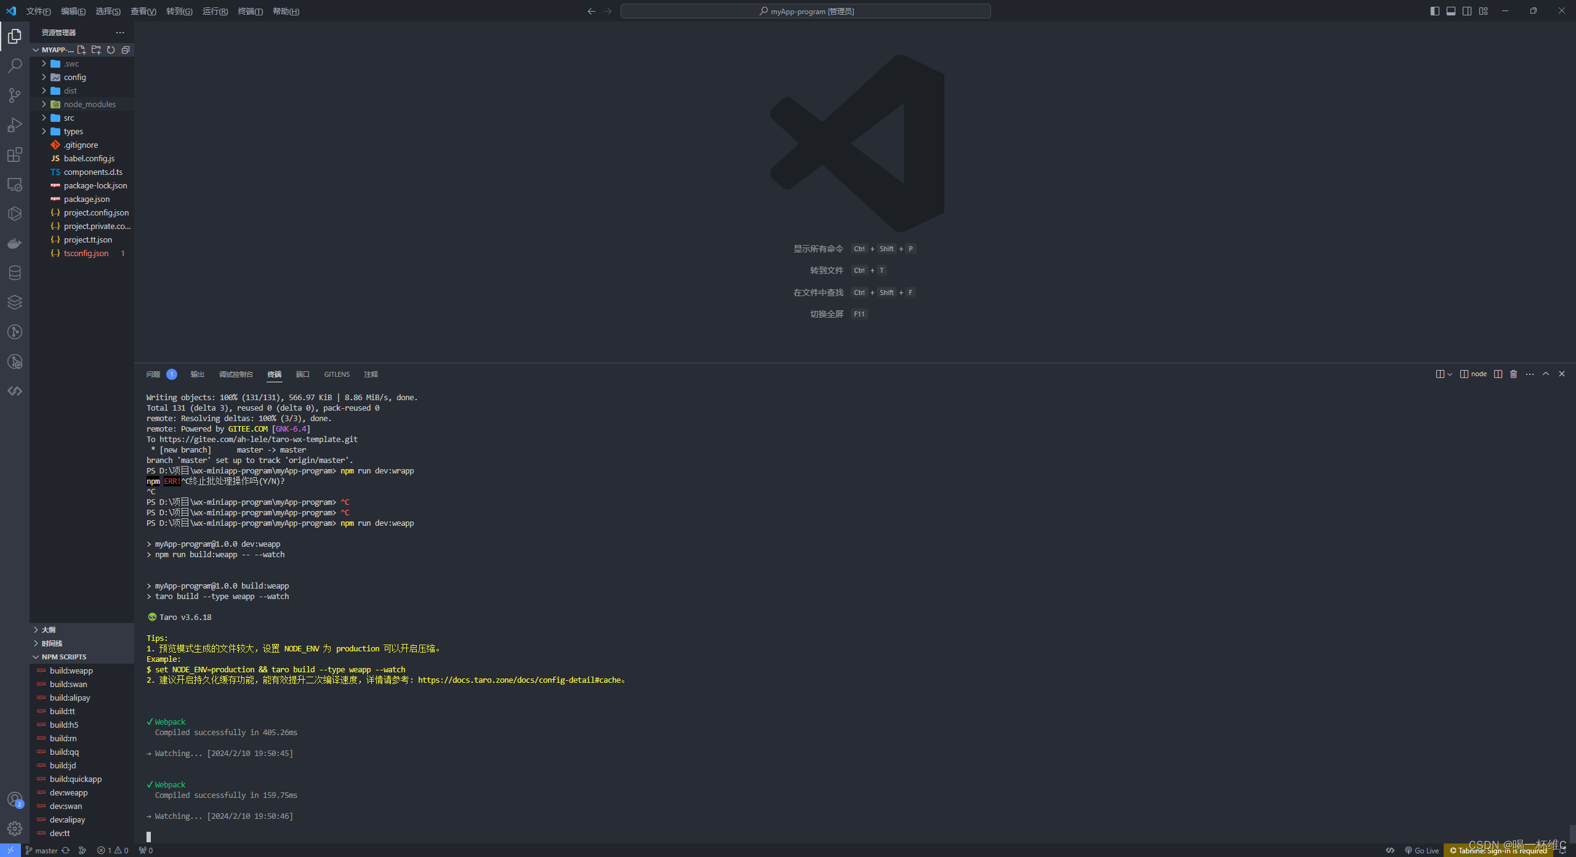1576x857 pixels.
Task: Switch to the 输出 panel tab
Action: point(197,374)
